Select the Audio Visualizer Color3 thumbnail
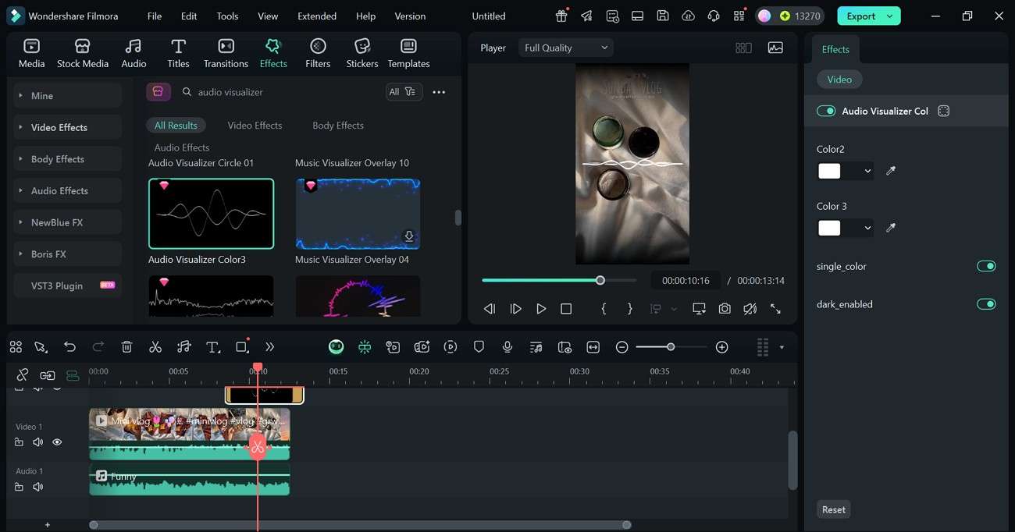The image size is (1015, 532). pos(211,214)
